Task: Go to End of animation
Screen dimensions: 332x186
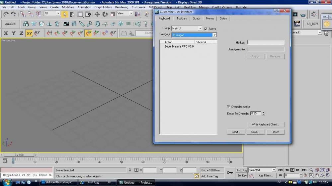Action: [304, 170]
